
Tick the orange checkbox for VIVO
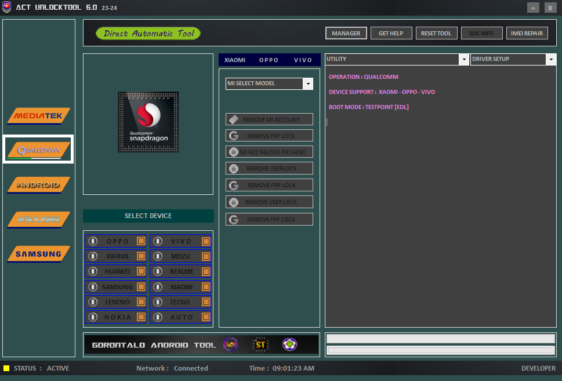point(206,241)
